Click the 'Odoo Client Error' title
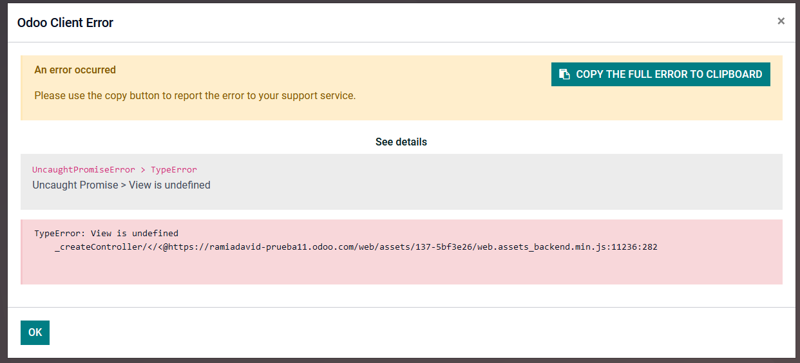This screenshot has width=800, height=363. coord(65,23)
